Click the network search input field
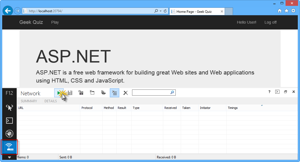The image size is (300, 162). click(x=152, y=92)
